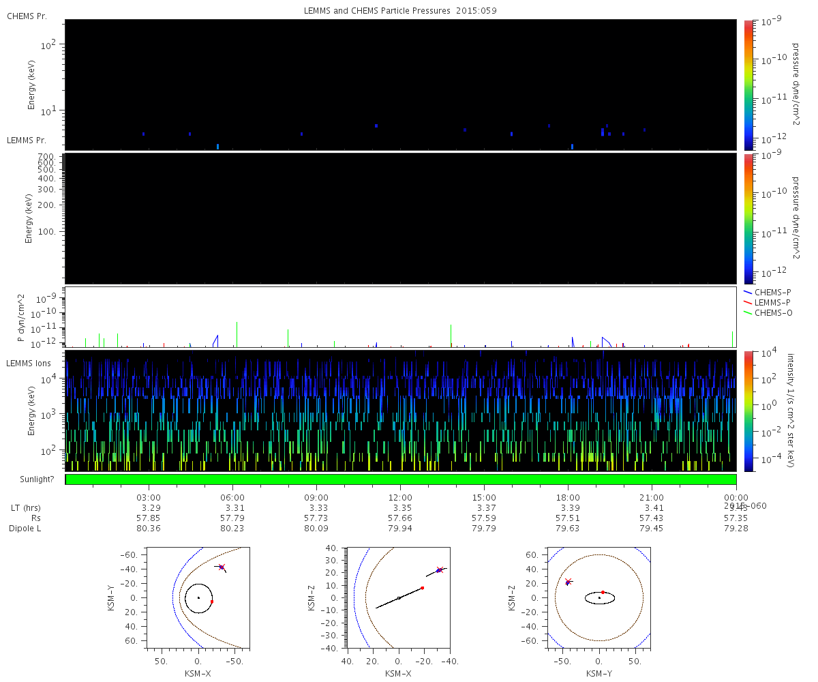
Task: Click Saturn's center dot in KSM-X/KSM-Y plot
Action: click(x=198, y=597)
